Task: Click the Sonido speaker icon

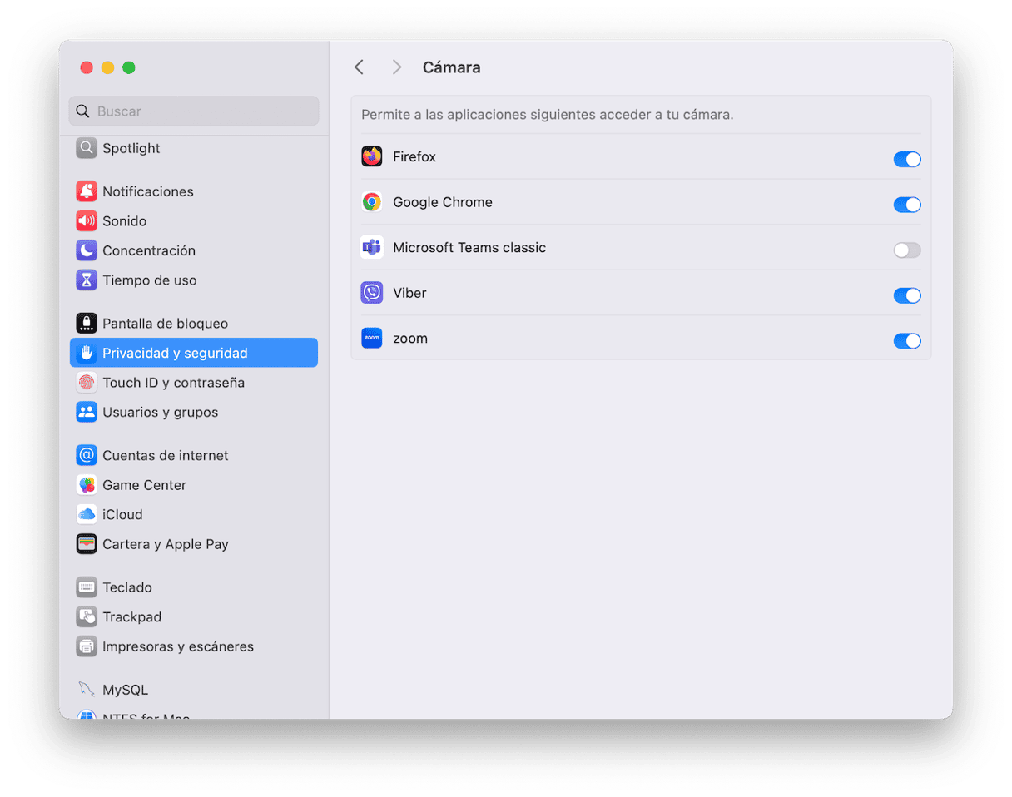Action: pyautogui.click(x=87, y=221)
